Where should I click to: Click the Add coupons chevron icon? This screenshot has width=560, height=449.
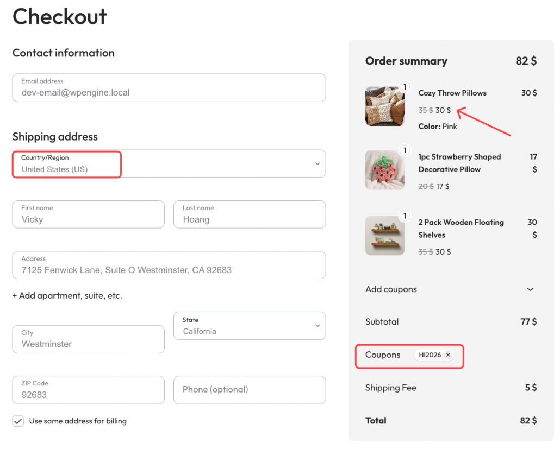[530, 289]
